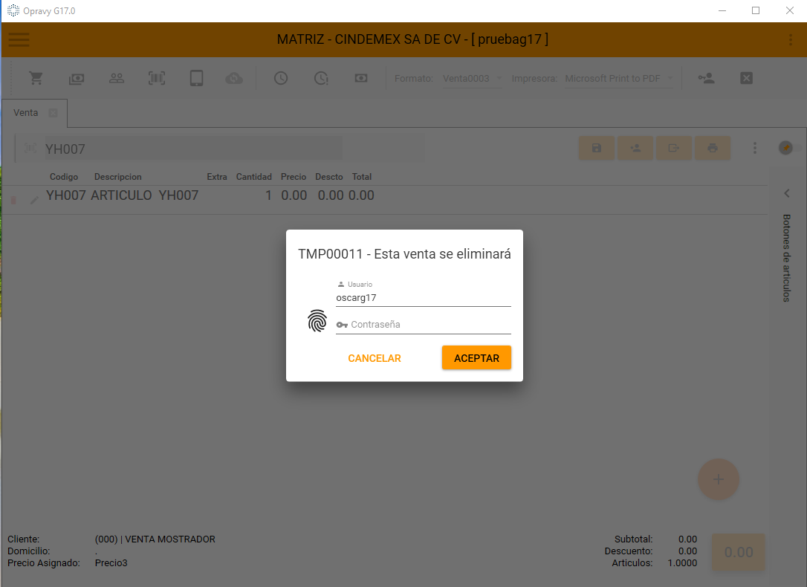Click the Articulos value 1.0000

[682, 562]
